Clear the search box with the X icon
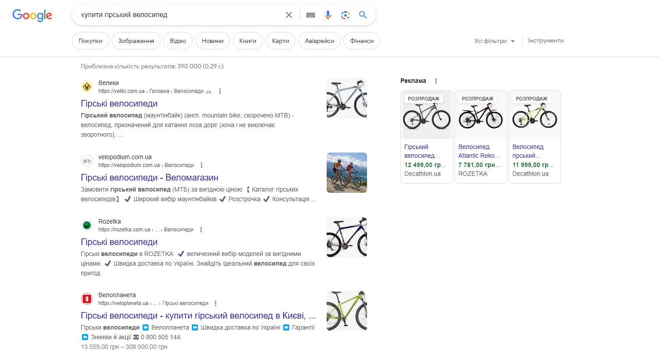 (288, 15)
